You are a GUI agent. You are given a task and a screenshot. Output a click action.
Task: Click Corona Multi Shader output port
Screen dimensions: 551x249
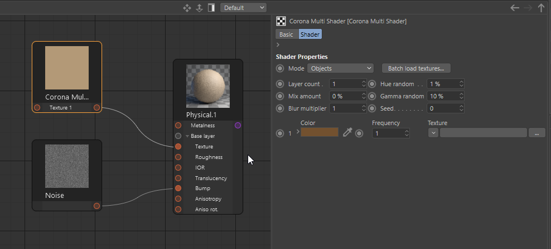coord(96,107)
